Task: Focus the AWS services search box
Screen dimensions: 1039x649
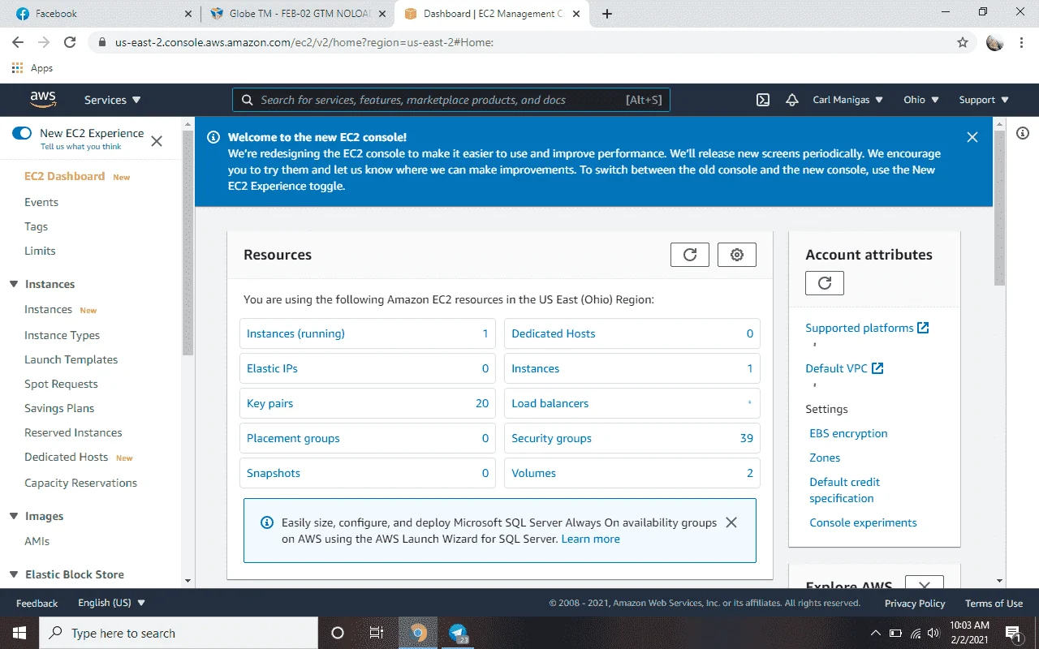Action: [451, 100]
